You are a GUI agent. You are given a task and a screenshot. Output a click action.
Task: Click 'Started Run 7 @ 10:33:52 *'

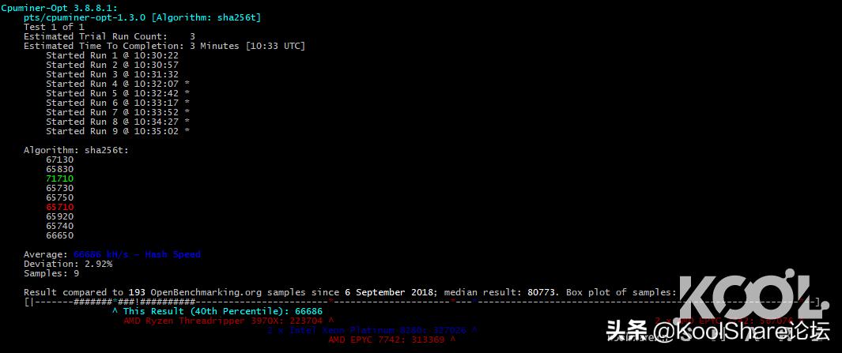pyautogui.click(x=118, y=112)
